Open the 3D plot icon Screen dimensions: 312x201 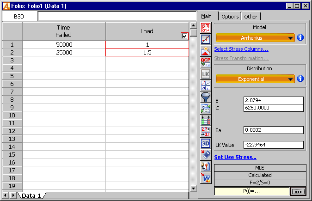tap(206, 143)
